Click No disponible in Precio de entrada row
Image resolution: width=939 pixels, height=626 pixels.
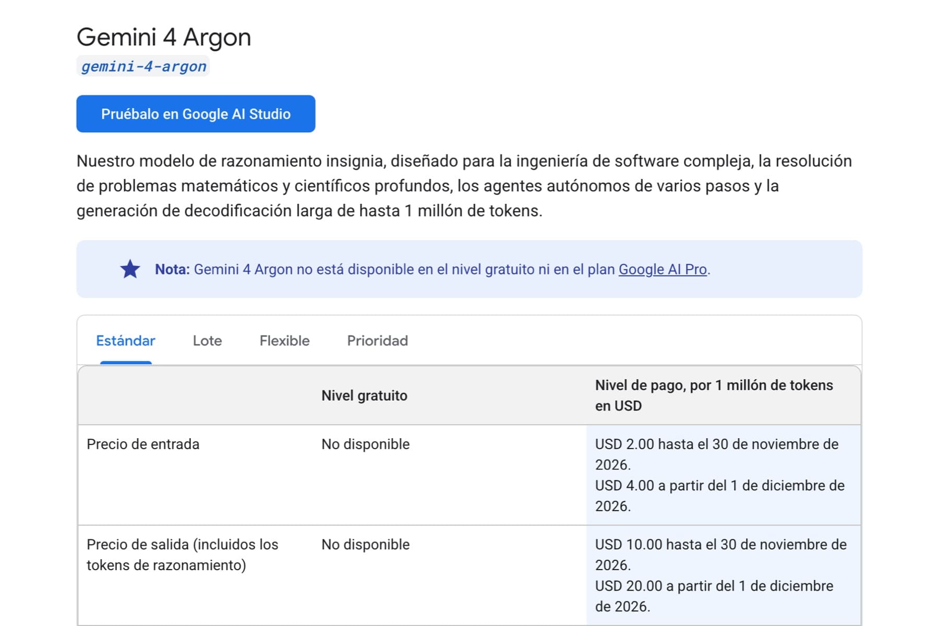click(365, 444)
